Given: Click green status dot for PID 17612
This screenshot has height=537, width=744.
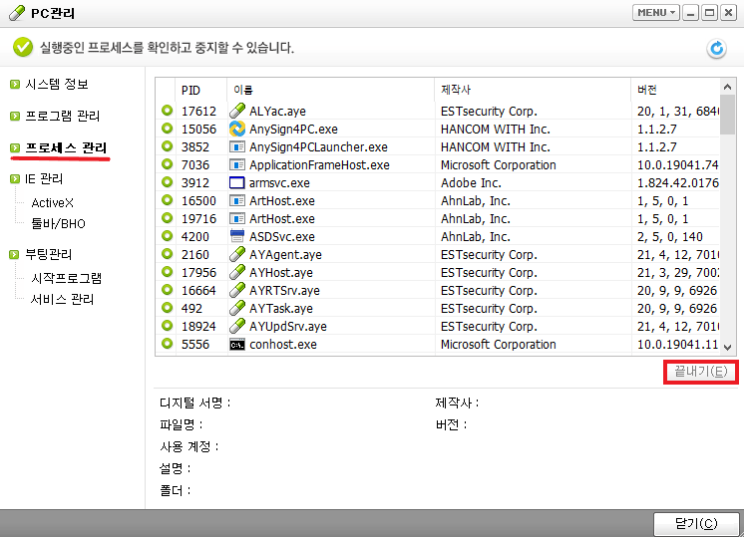Looking at the screenshot, I should [x=167, y=111].
